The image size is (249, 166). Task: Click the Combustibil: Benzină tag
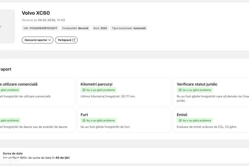pos(75,28)
